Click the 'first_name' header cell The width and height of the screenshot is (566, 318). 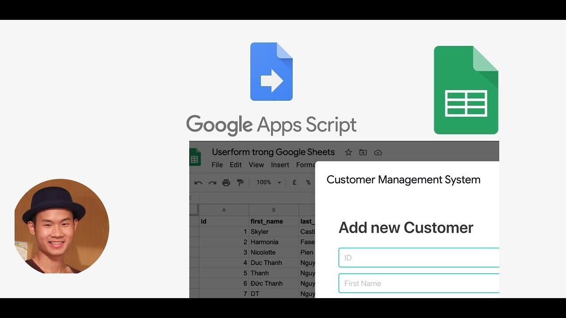coord(274,221)
